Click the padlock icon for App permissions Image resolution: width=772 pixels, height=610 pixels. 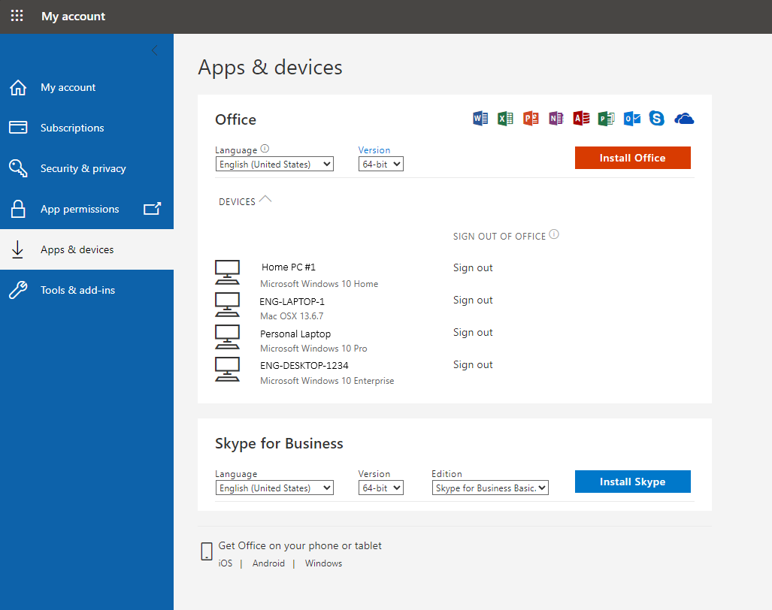pos(18,209)
